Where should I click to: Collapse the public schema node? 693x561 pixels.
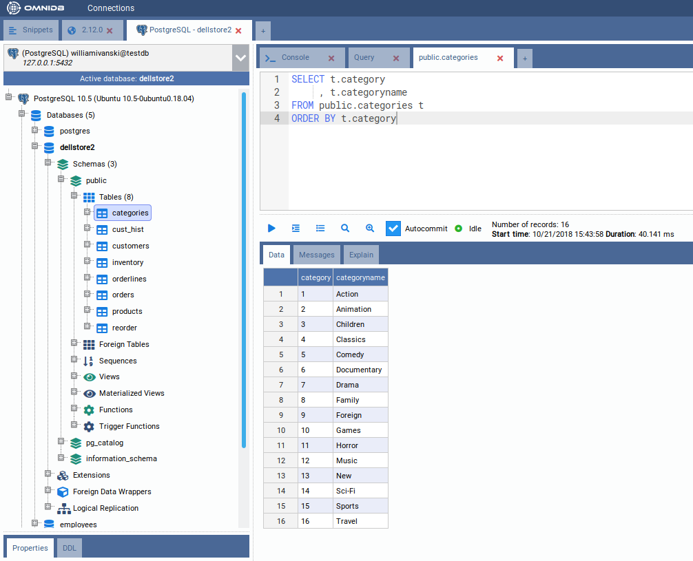[61, 180]
